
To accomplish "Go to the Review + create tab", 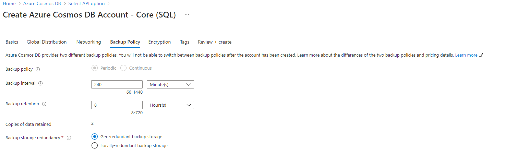I will pyautogui.click(x=215, y=42).
